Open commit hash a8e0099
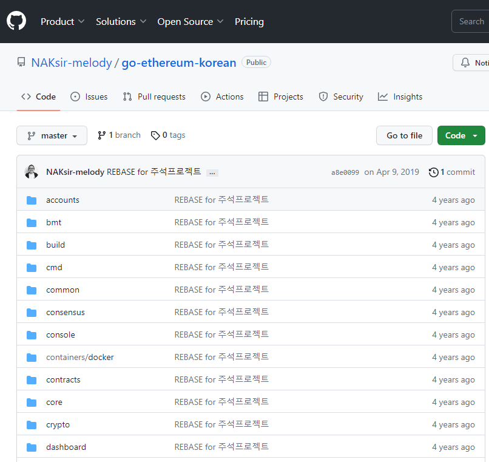This screenshot has width=489, height=462. click(345, 172)
